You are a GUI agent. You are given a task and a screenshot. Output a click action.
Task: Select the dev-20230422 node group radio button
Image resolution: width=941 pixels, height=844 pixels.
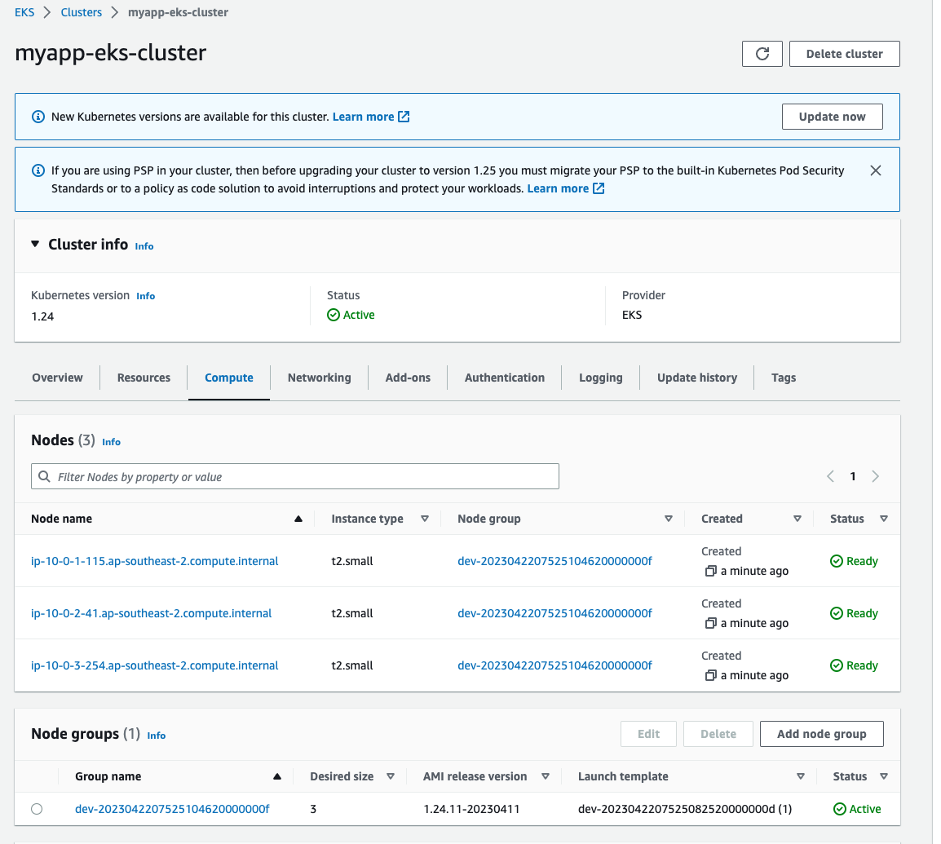click(38, 809)
